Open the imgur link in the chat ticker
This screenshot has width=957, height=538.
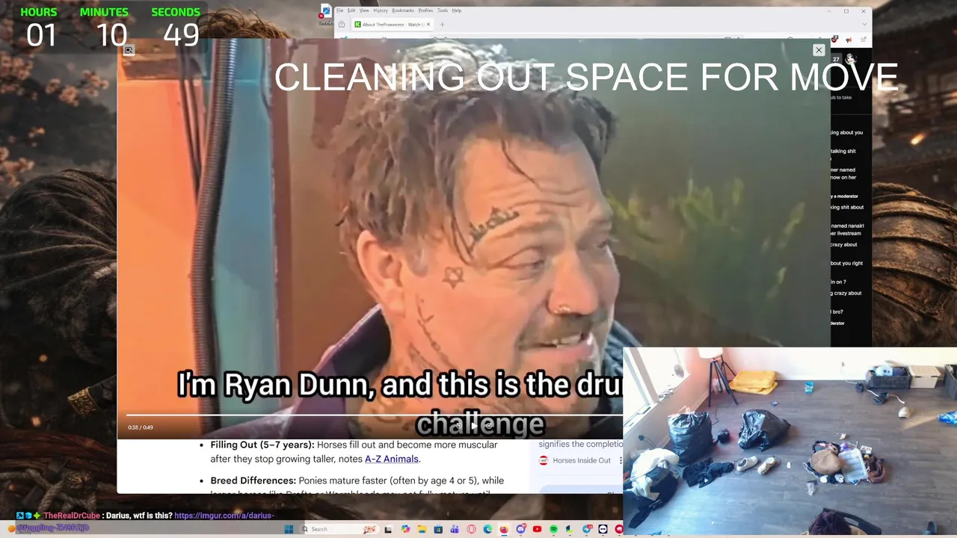click(x=224, y=516)
